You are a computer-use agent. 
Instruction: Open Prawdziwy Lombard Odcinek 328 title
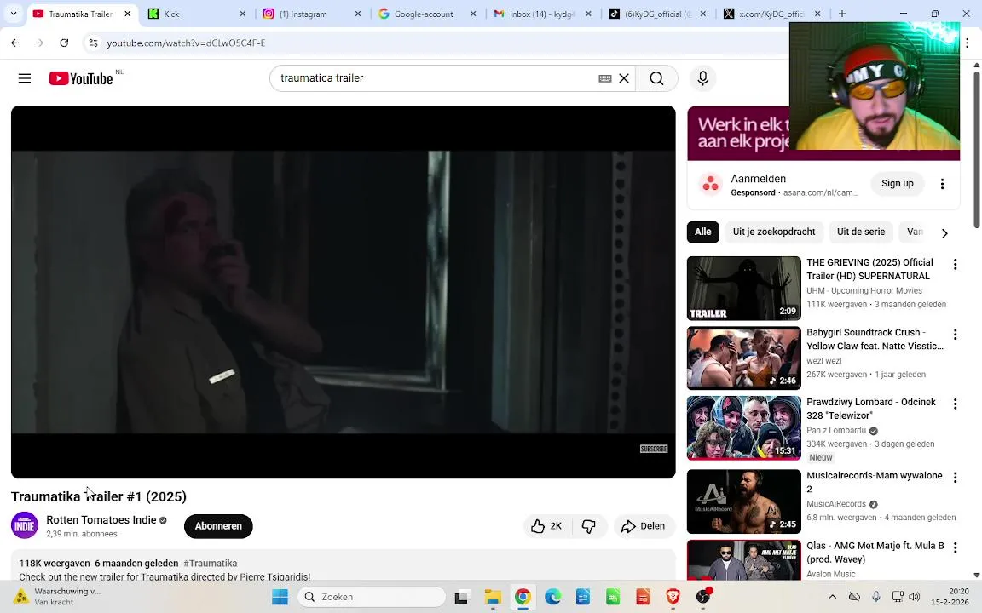point(870,409)
